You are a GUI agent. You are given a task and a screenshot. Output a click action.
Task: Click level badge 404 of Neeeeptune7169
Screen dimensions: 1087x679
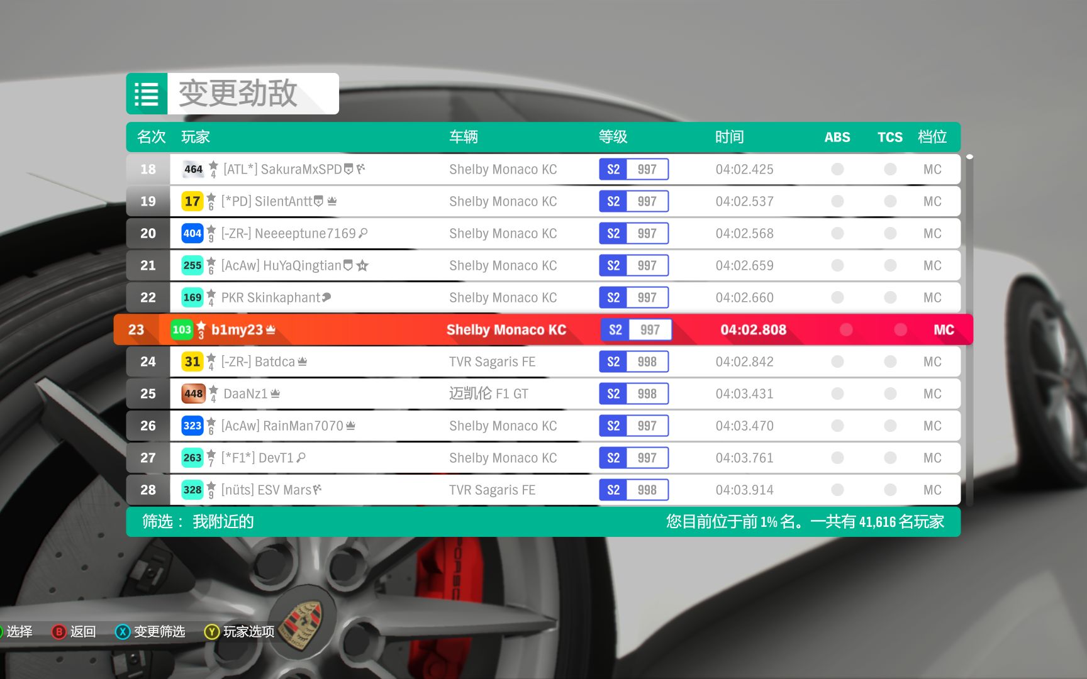192,233
